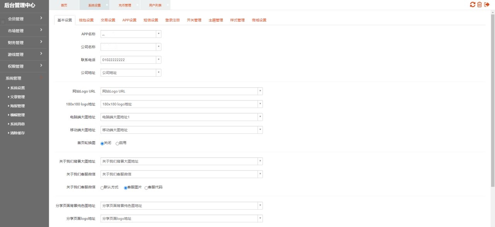Click the 联系电话 field showing 01022222222
This screenshot has width=495, height=227.
point(128,60)
